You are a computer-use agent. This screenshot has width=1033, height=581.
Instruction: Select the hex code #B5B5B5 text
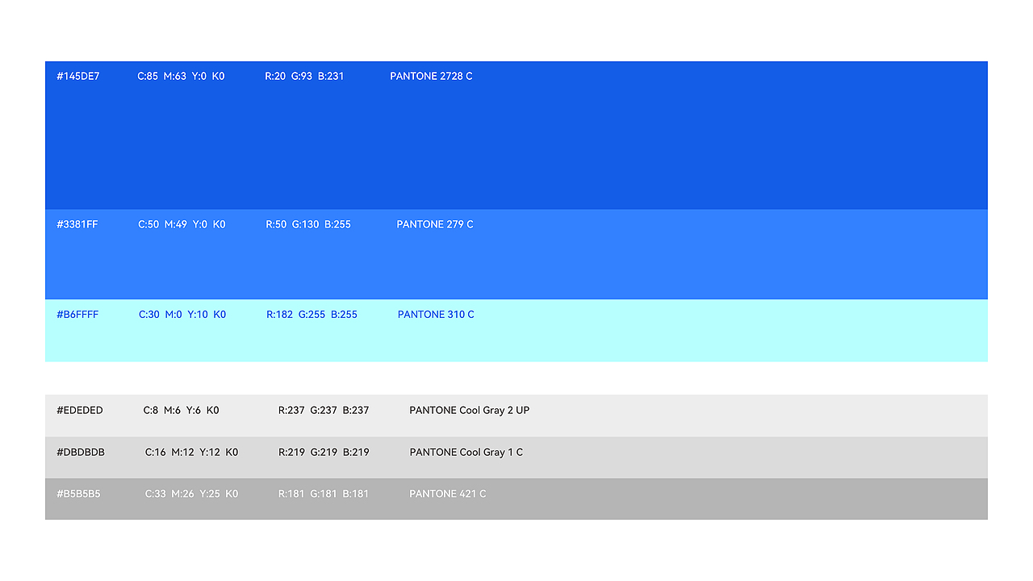click(x=78, y=494)
